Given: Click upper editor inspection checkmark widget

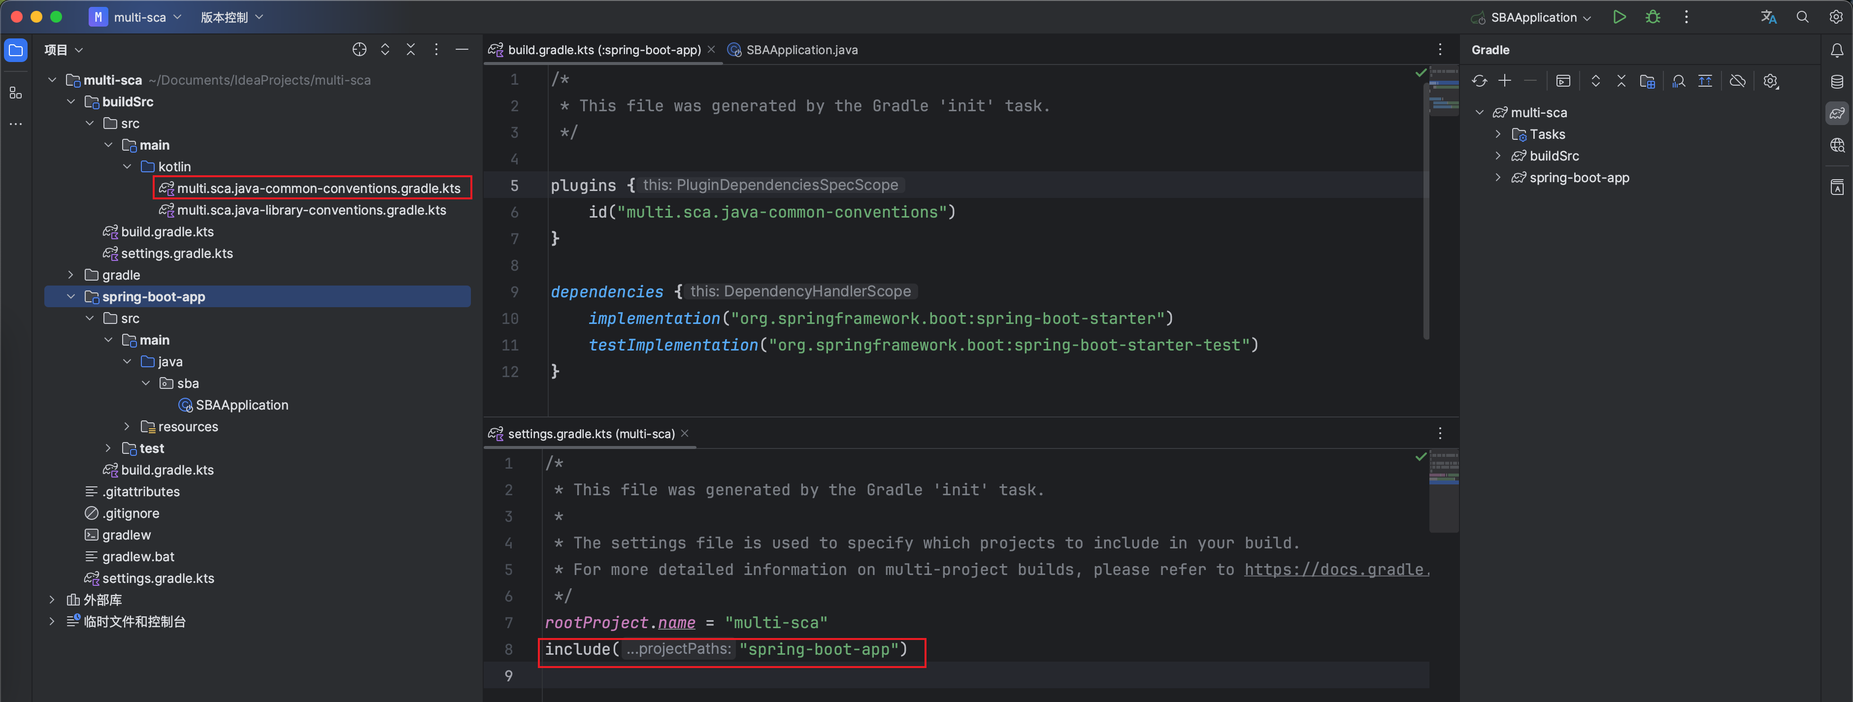Looking at the screenshot, I should [x=1420, y=73].
